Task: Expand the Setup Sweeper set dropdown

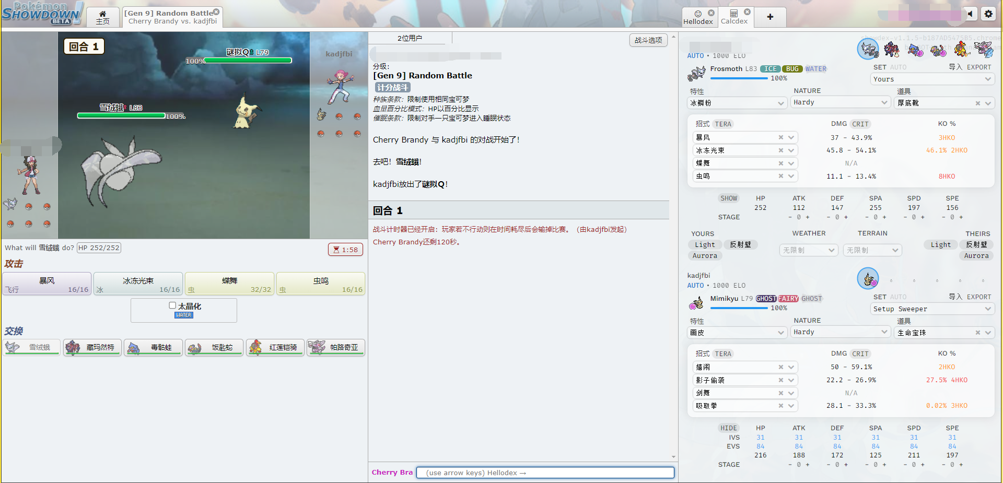Action: 932,309
